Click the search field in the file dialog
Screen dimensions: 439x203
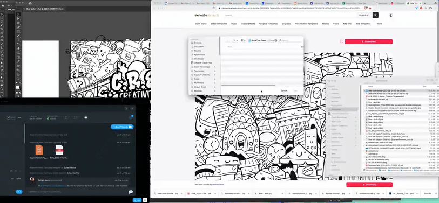[x=290, y=40]
